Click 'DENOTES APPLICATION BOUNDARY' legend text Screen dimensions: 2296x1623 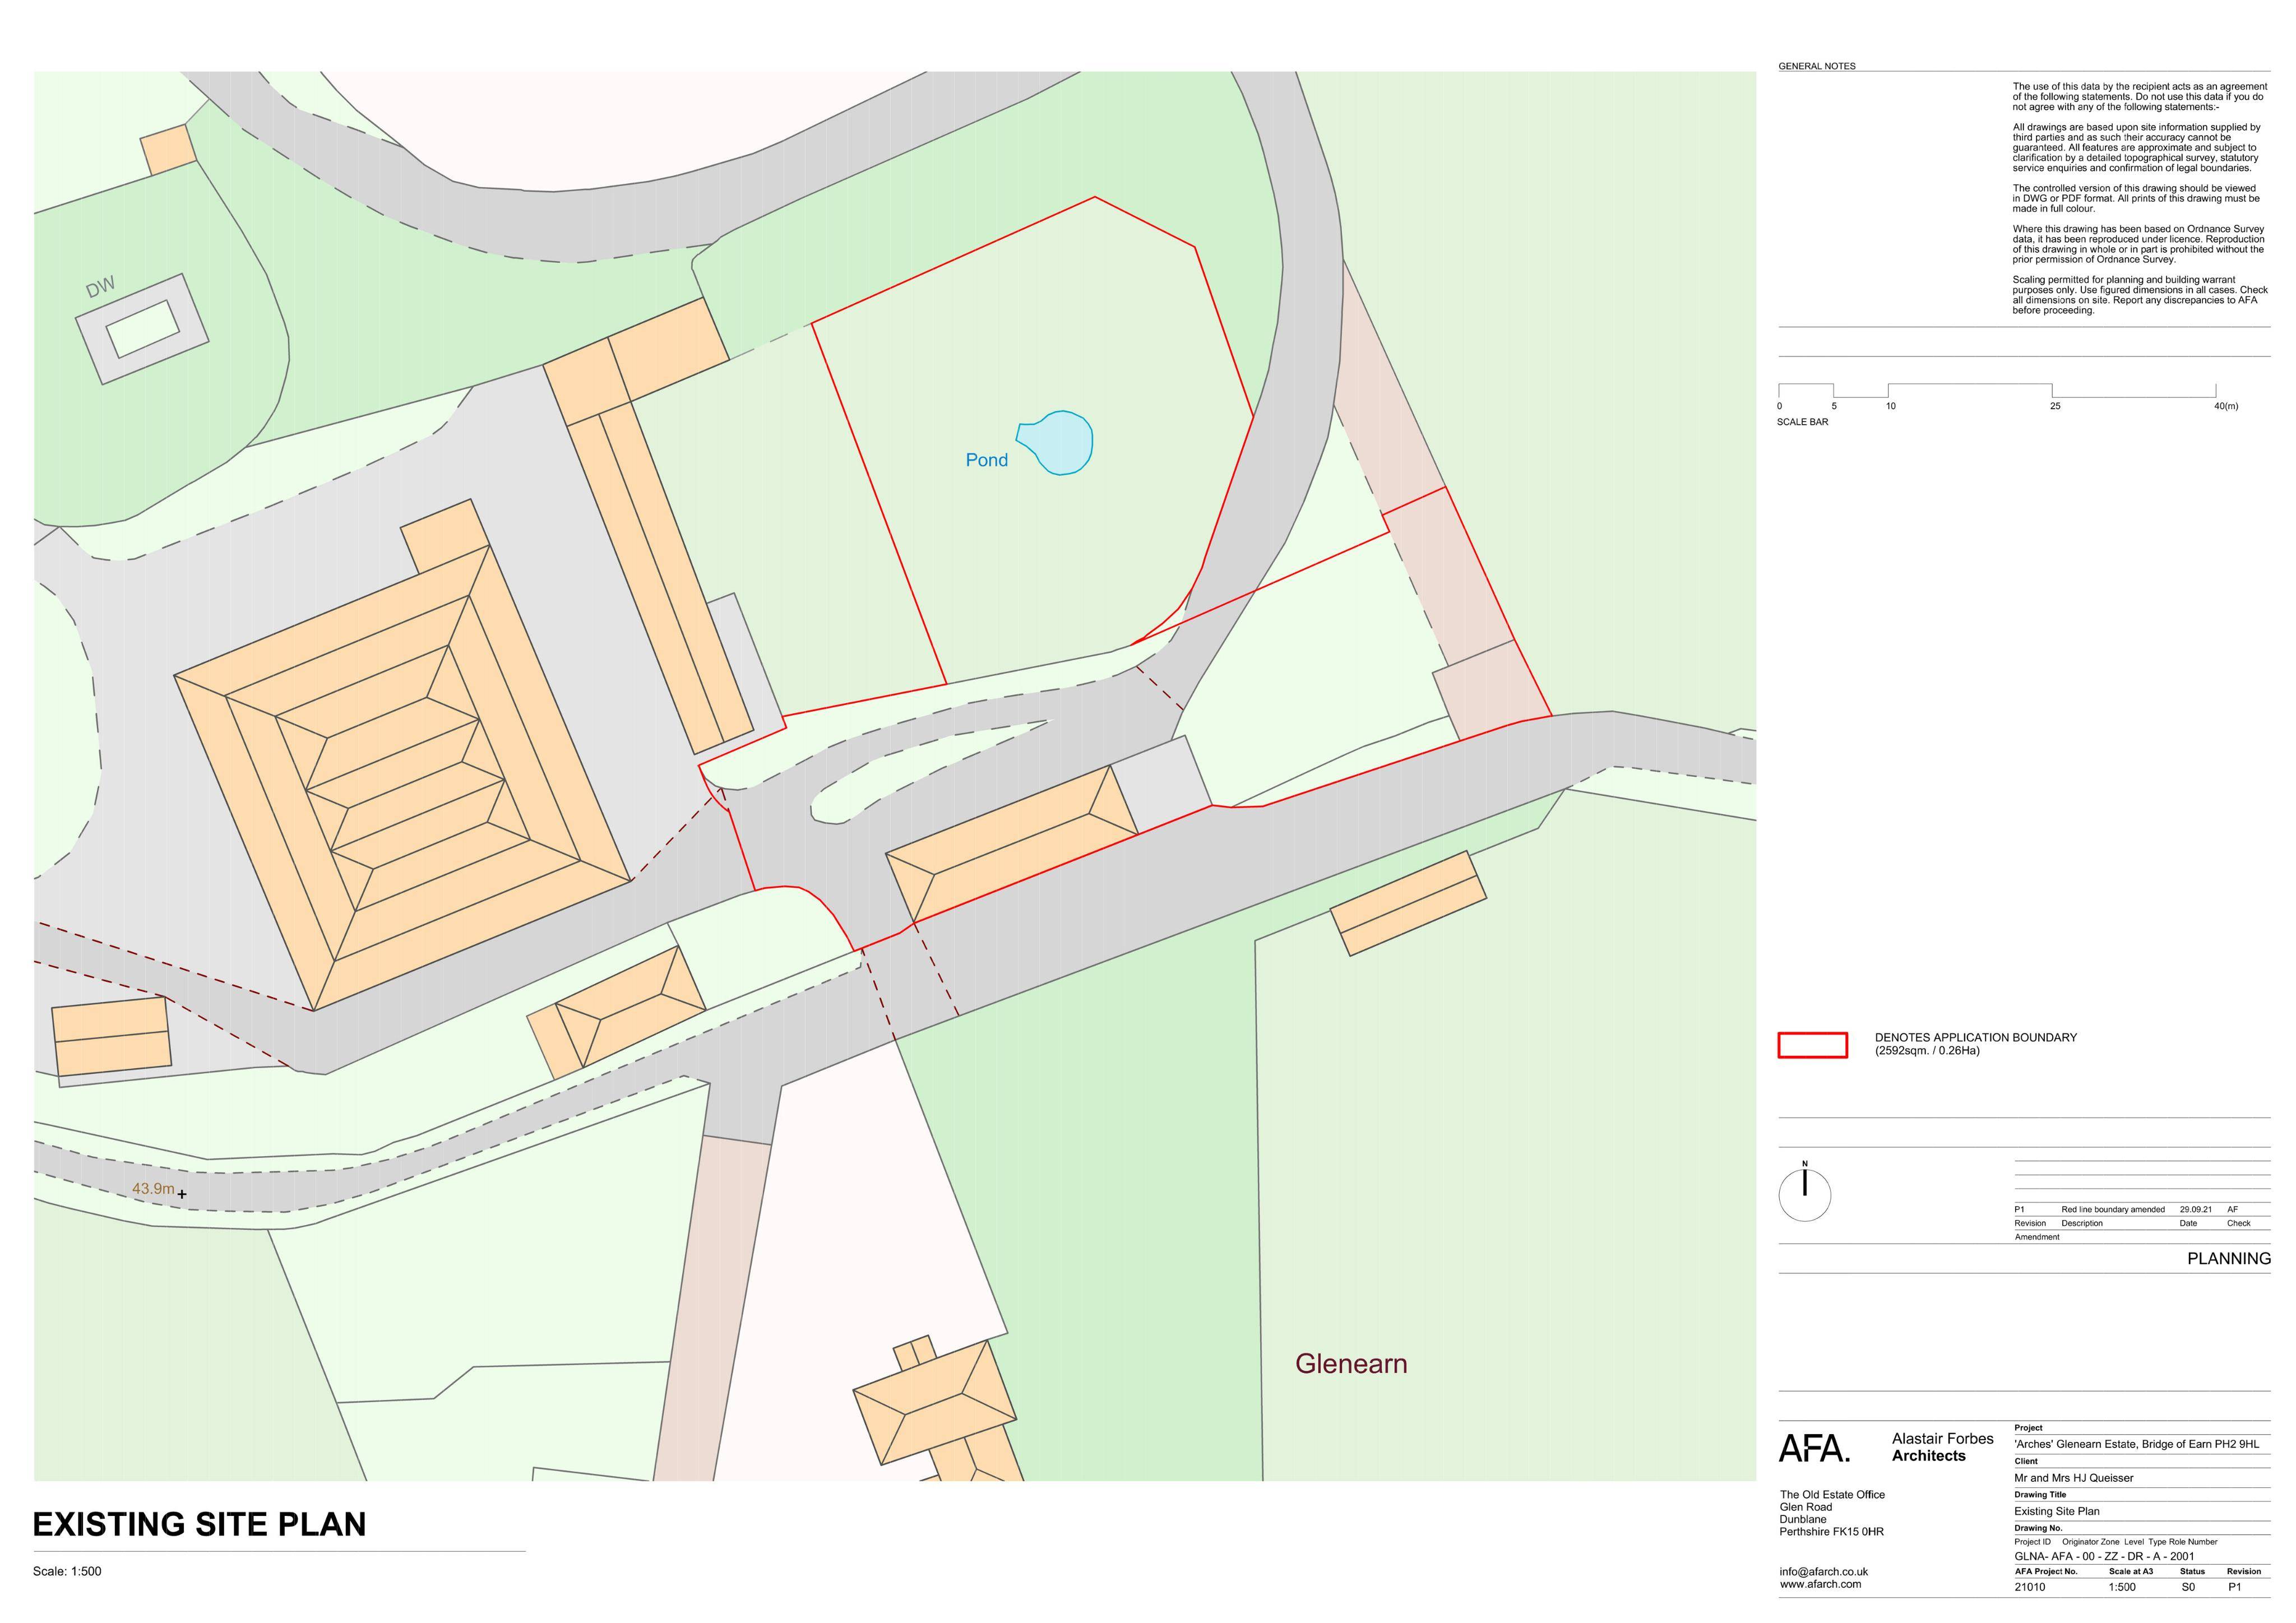pos(1975,1037)
